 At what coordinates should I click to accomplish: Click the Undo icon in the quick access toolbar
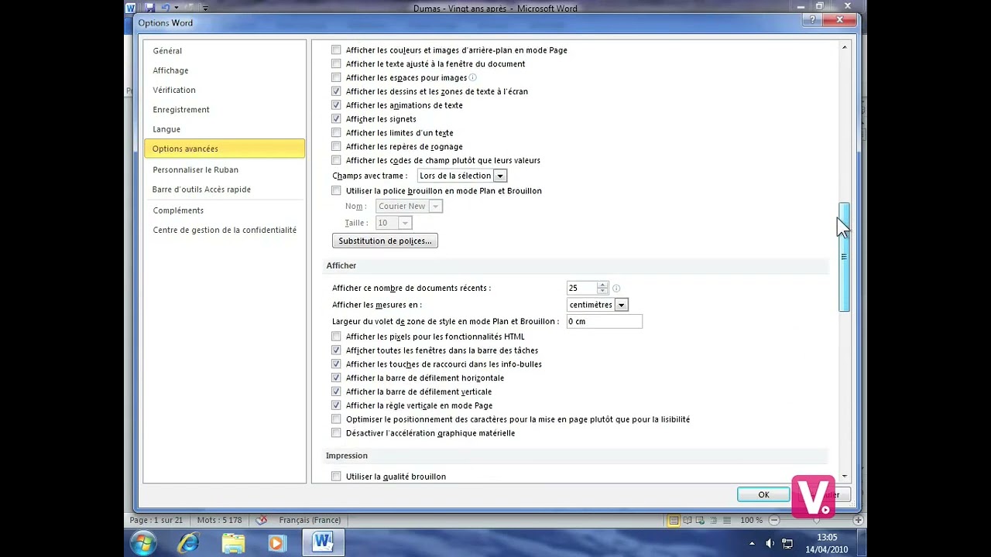(x=165, y=8)
